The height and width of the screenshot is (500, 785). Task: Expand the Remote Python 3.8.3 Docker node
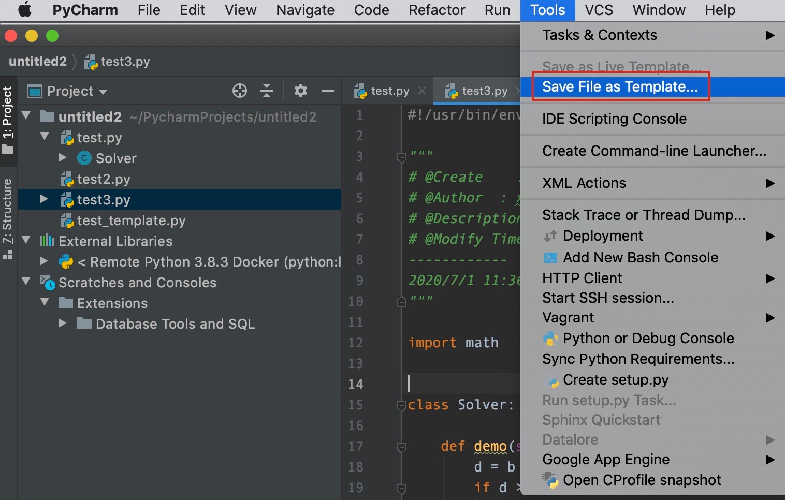tap(44, 261)
